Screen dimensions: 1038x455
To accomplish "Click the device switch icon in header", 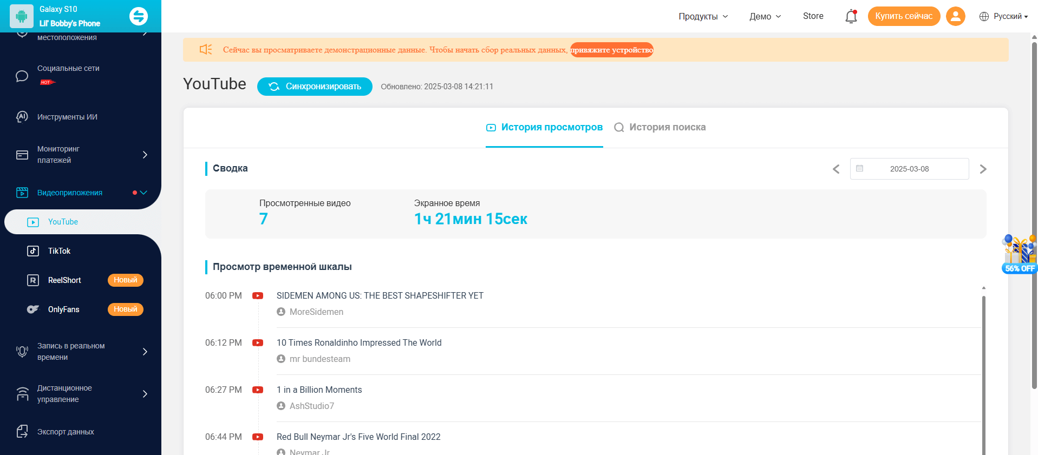I will coord(139,16).
